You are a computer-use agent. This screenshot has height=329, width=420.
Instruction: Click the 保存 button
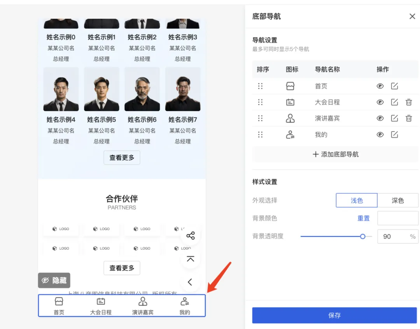pyautogui.click(x=334, y=315)
